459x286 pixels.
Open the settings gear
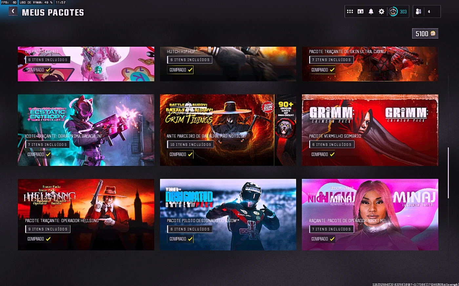point(381,11)
